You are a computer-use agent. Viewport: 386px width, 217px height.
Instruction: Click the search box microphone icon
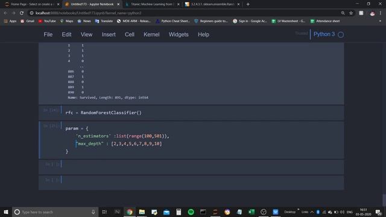point(93,212)
